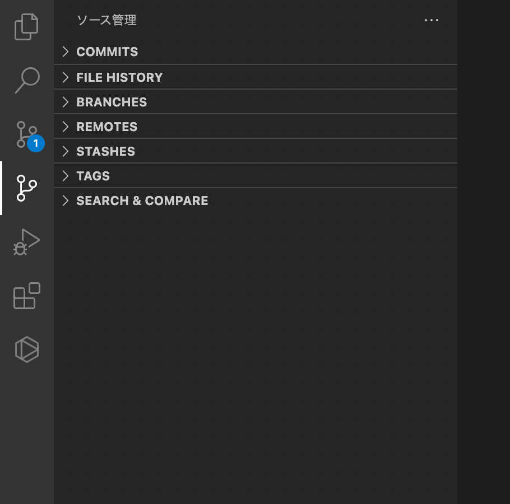
Task: Open the Search view icon
Action: [26, 80]
